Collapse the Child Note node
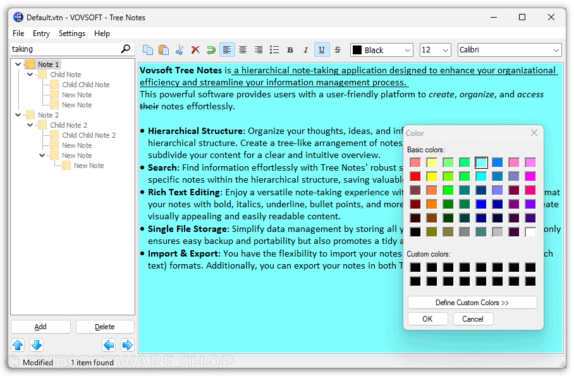This screenshot has height=376, width=574. coord(30,75)
